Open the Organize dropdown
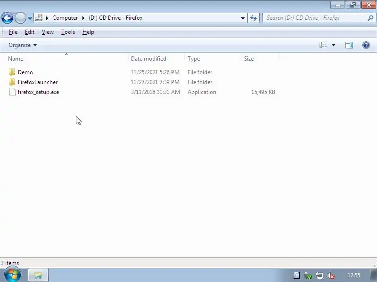377x282 pixels. point(23,45)
